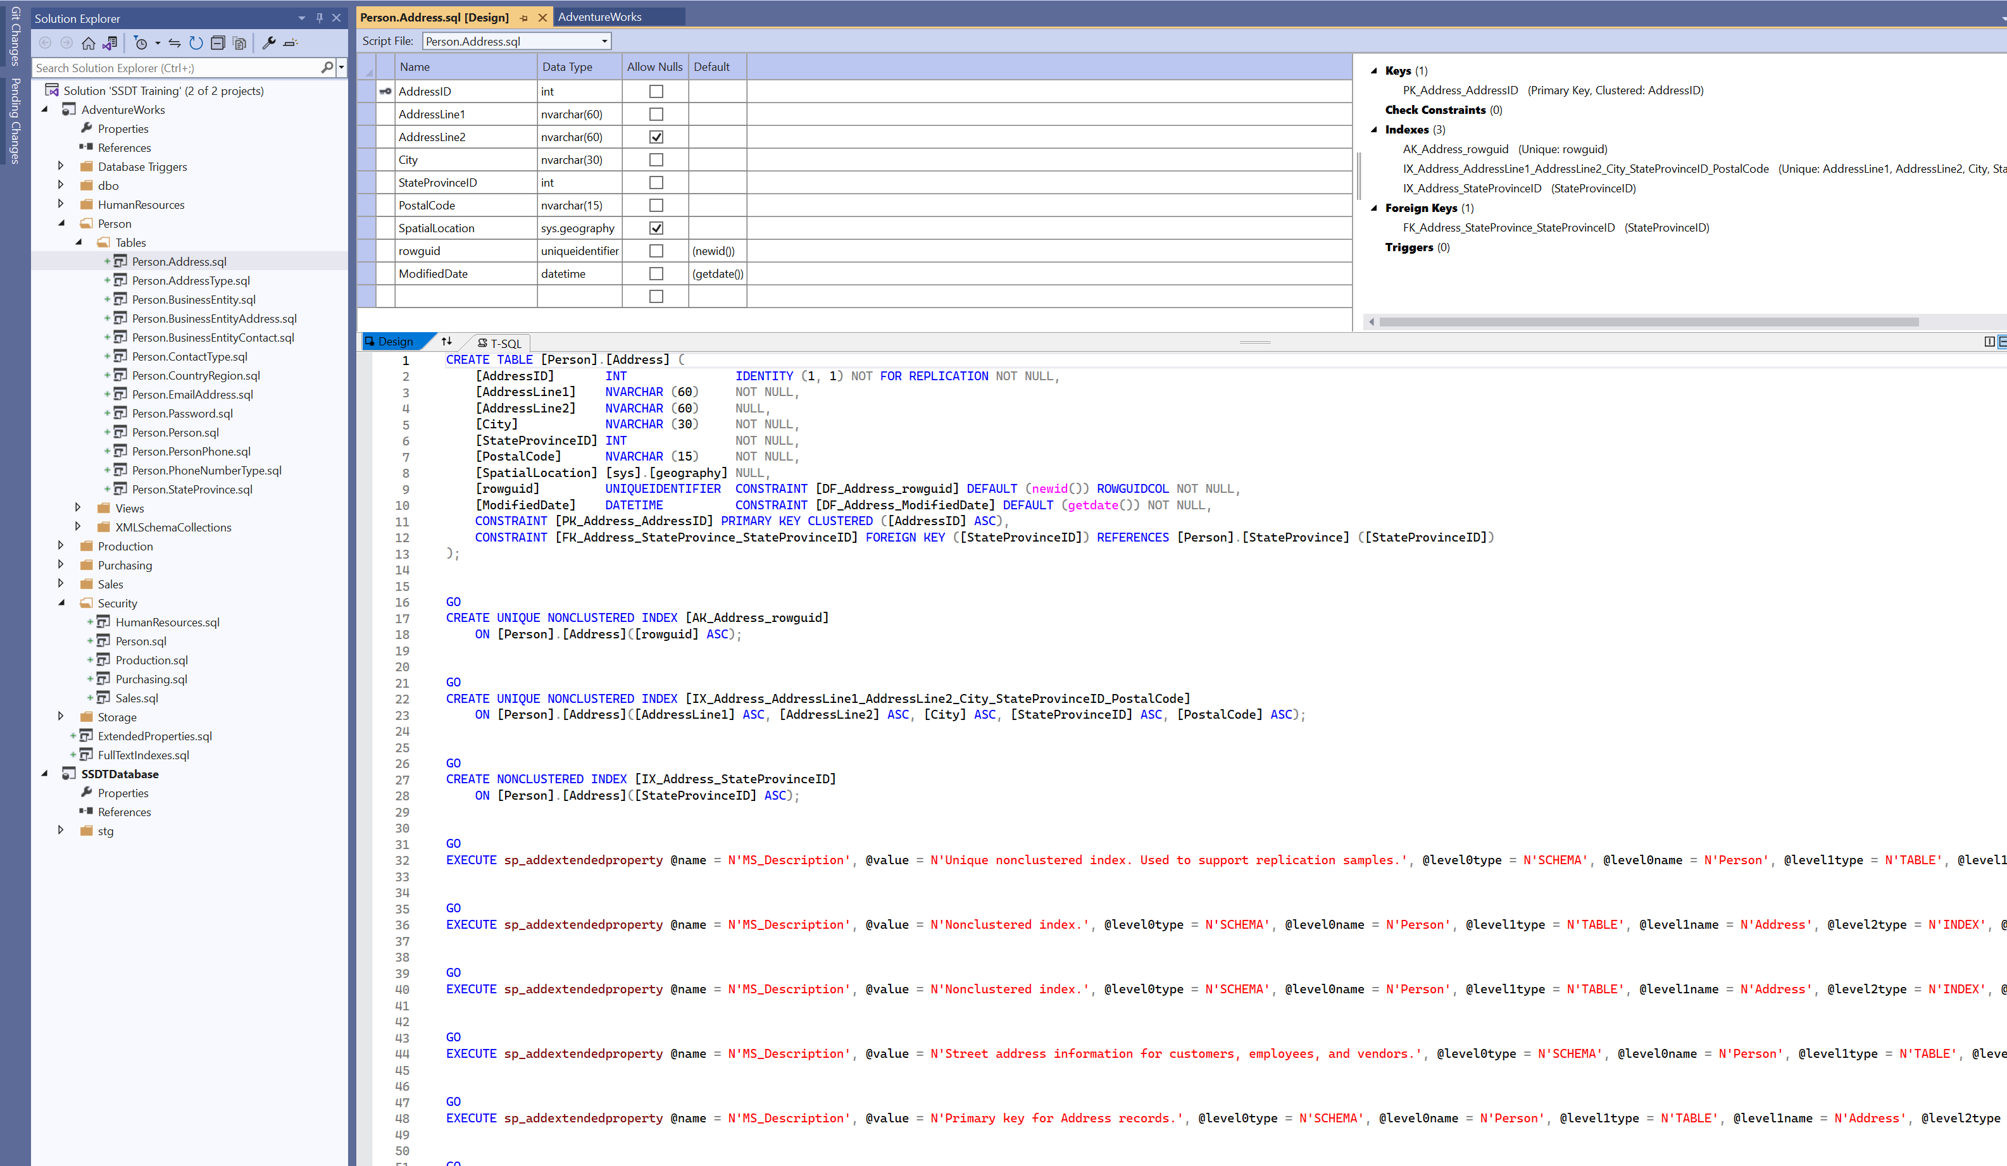Uncheck Allow Nulls for SpatialLocation

pyautogui.click(x=656, y=228)
